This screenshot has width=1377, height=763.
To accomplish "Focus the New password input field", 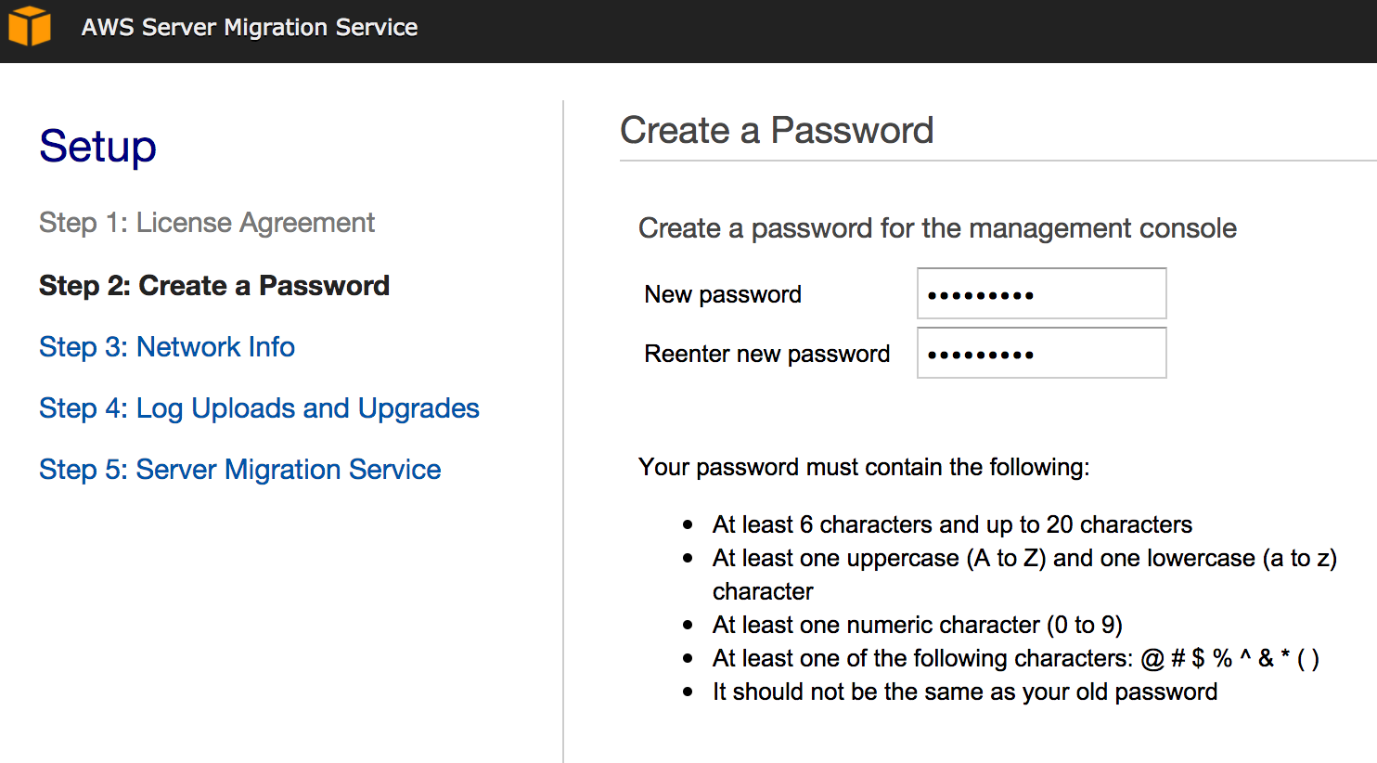I will click(x=1041, y=294).
